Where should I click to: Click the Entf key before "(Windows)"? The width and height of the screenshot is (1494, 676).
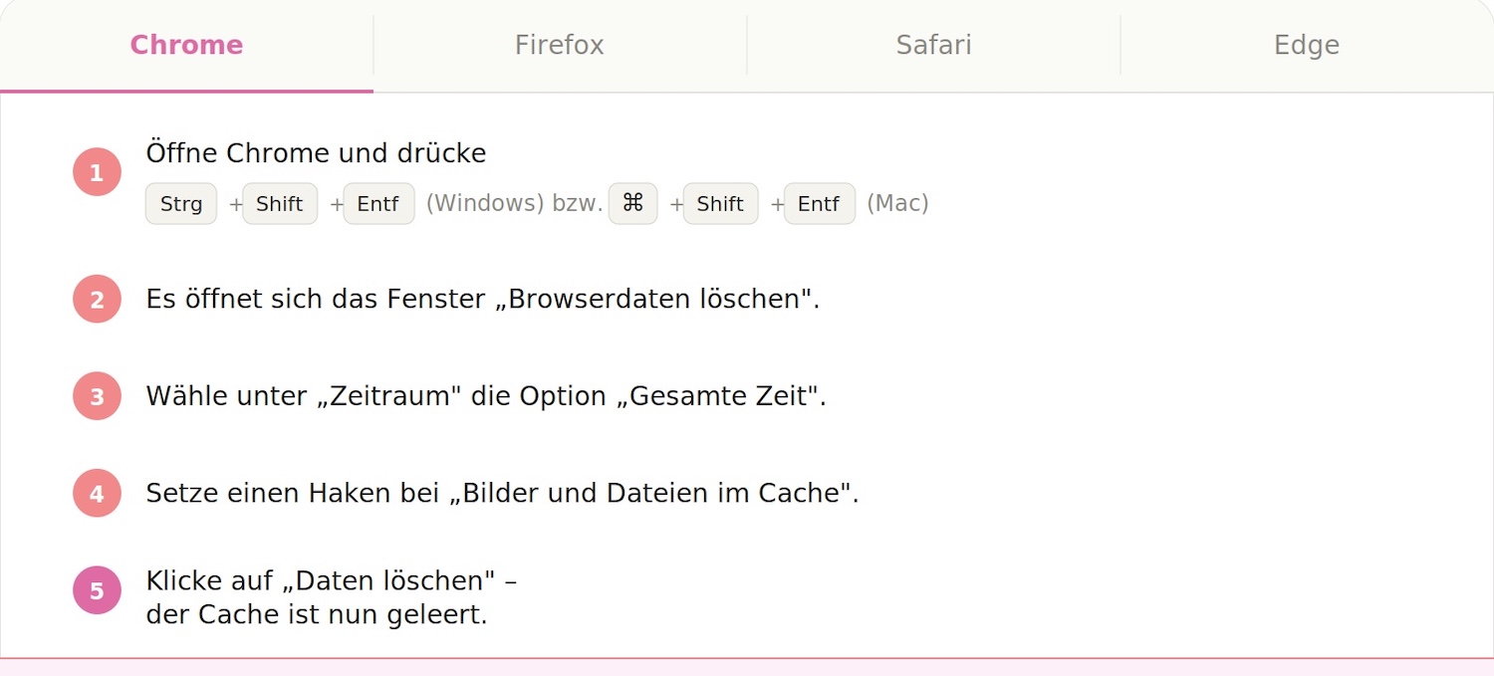(x=378, y=204)
